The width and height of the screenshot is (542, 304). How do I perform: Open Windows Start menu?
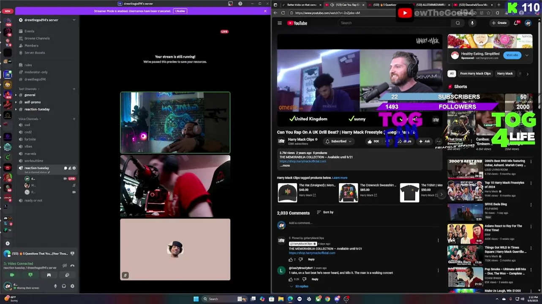click(196, 299)
